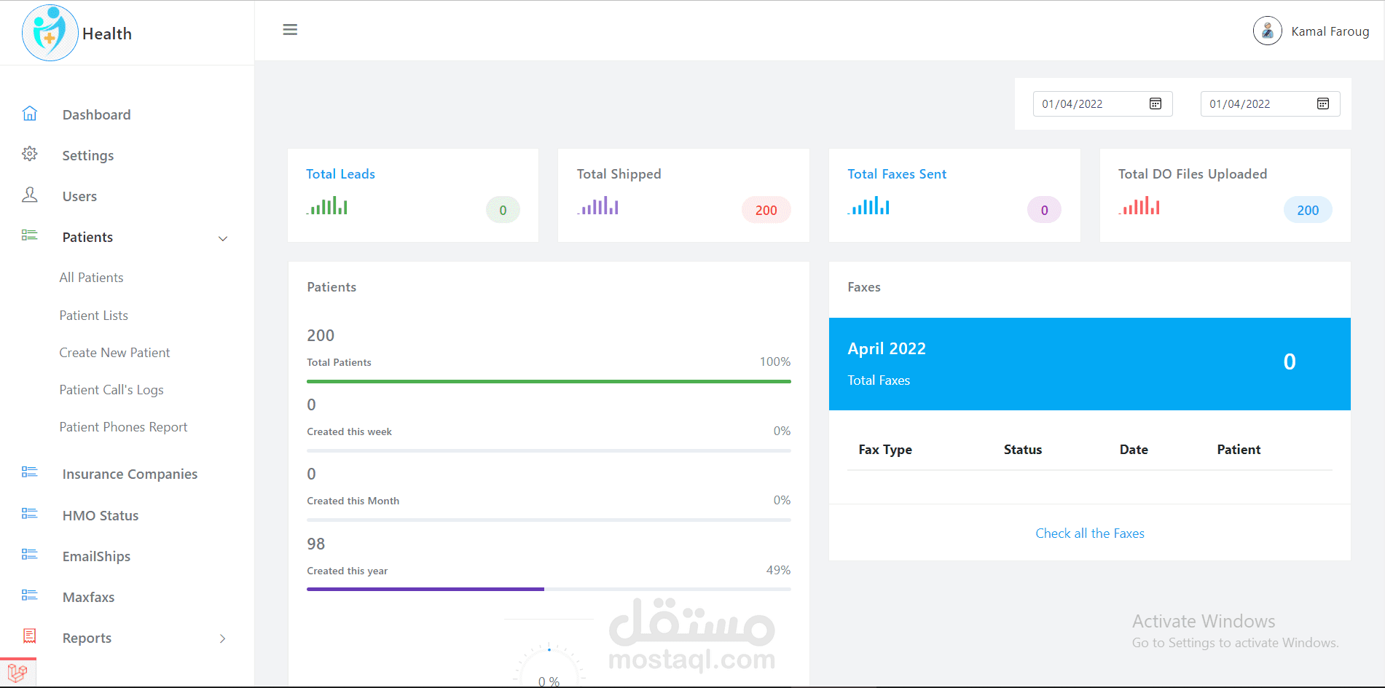Open Patient Call's Logs

pyautogui.click(x=111, y=390)
